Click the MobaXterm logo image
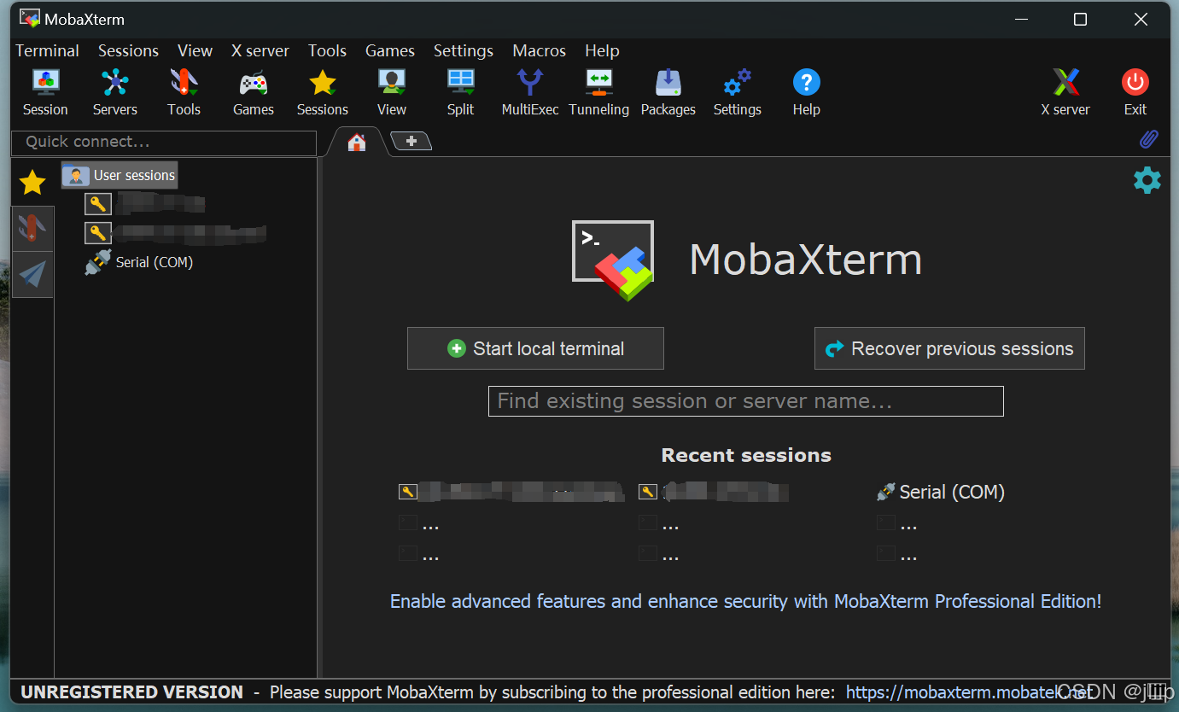Screen dimensions: 1179x712 click(613, 261)
